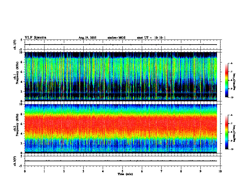
Task: Click the ch.1 spectrogram panel
Action: point(121,77)
